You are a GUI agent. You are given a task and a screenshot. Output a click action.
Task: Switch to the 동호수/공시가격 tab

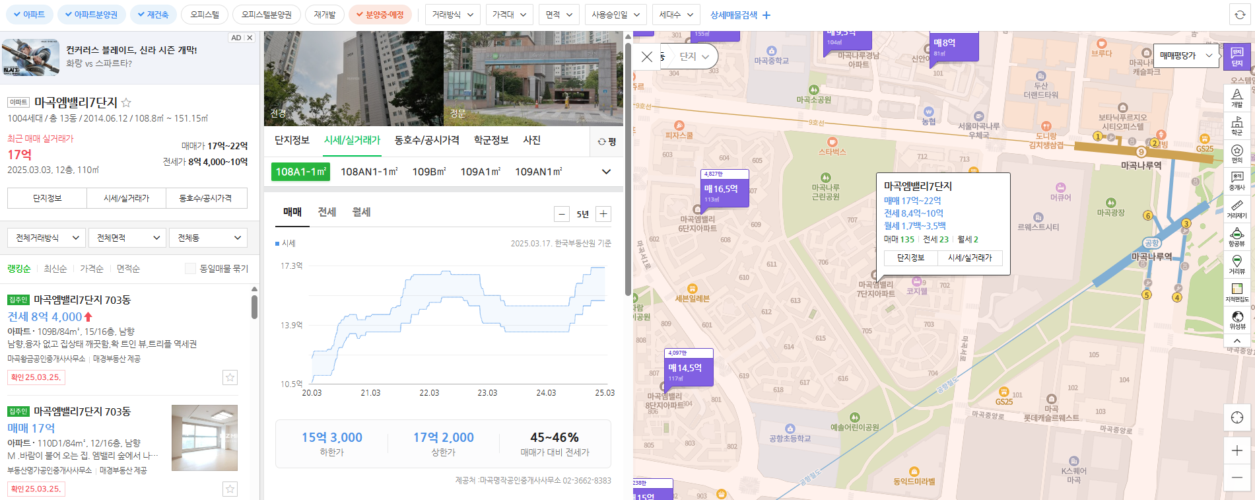[427, 141]
